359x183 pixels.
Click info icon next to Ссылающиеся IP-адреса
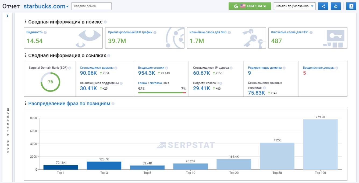(x=231, y=68)
